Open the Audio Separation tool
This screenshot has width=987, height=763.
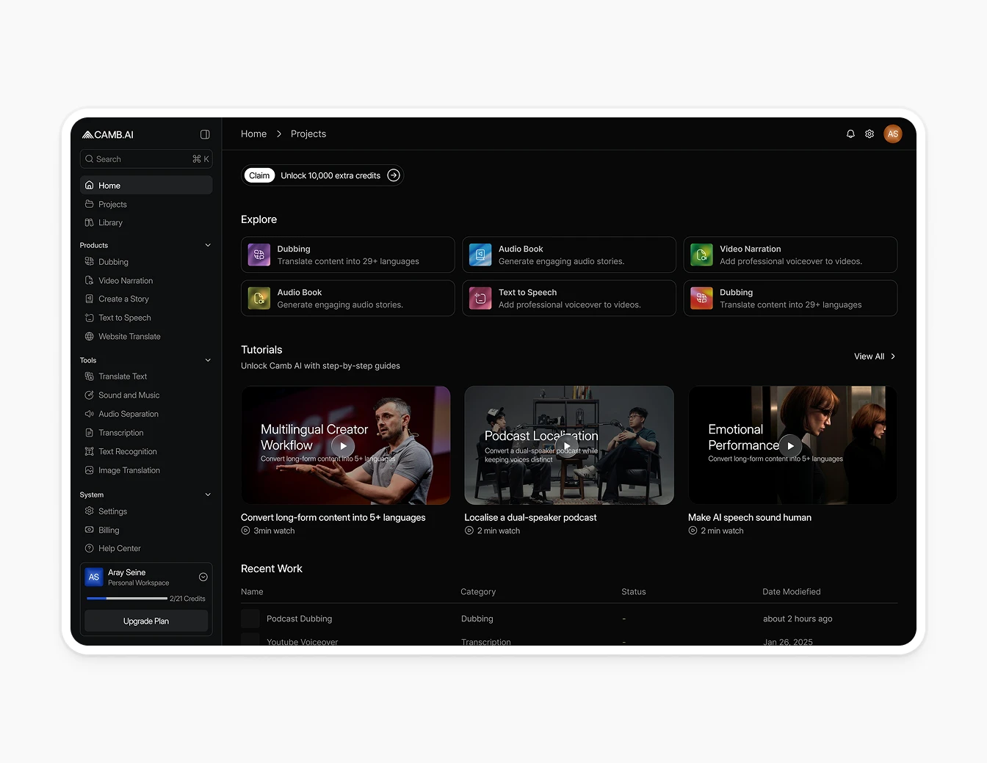[x=128, y=414]
